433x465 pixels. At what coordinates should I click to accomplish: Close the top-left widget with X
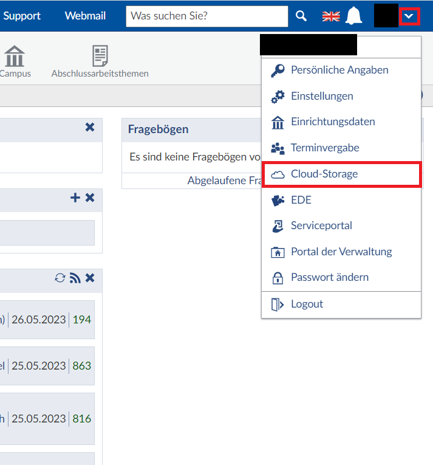[90, 127]
